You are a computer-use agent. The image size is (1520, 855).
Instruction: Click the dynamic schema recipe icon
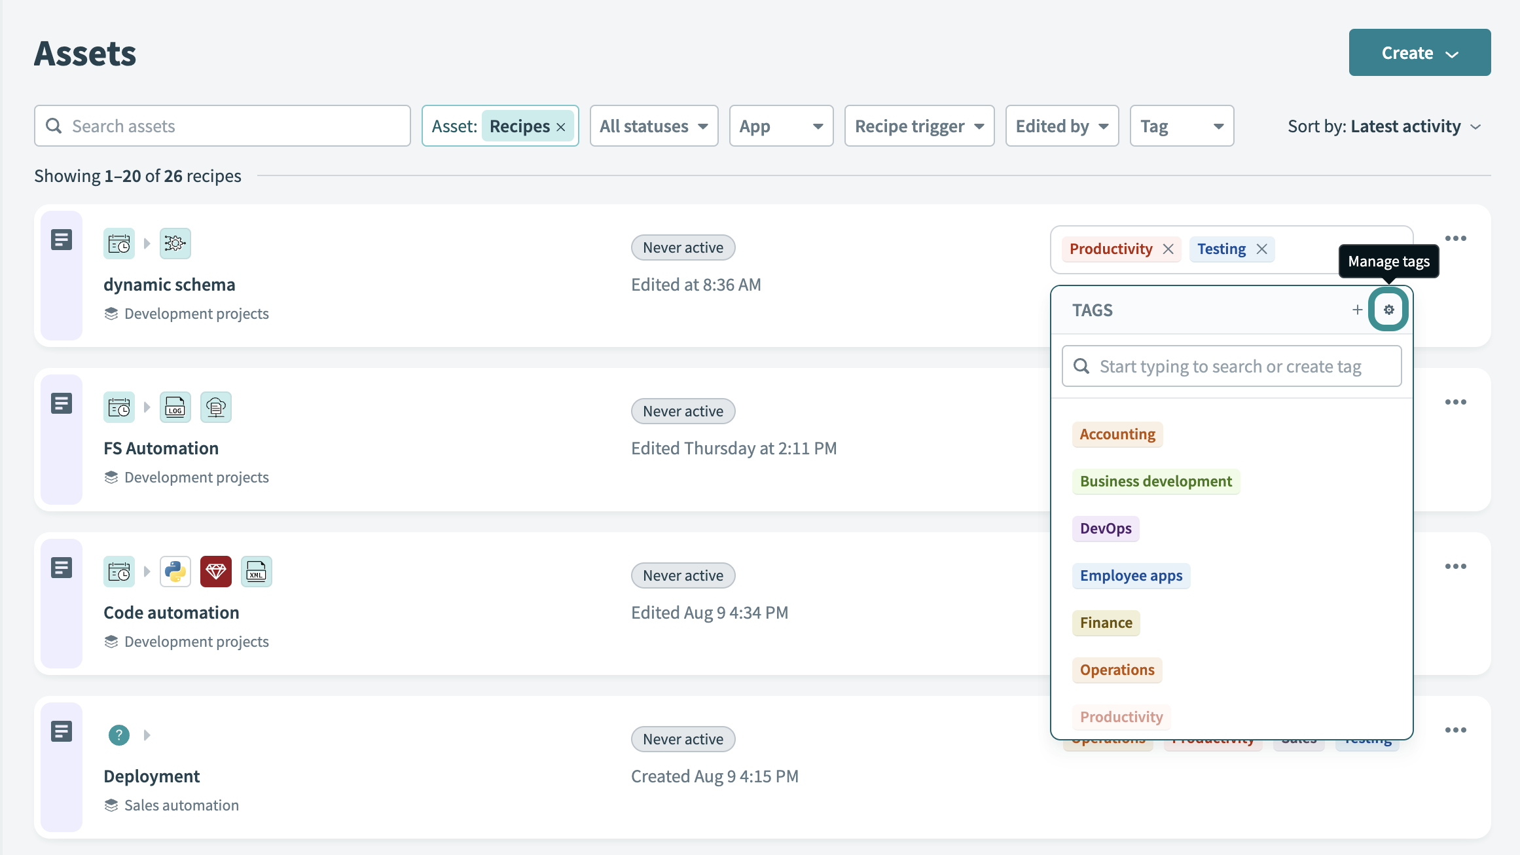60,239
